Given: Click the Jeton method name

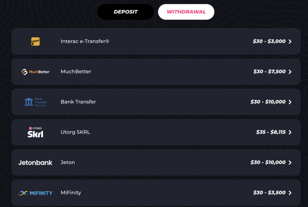Looking at the screenshot, I should click(x=68, y=163).
